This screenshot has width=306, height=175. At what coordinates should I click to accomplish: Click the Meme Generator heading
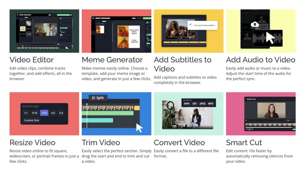click(112, 60)
